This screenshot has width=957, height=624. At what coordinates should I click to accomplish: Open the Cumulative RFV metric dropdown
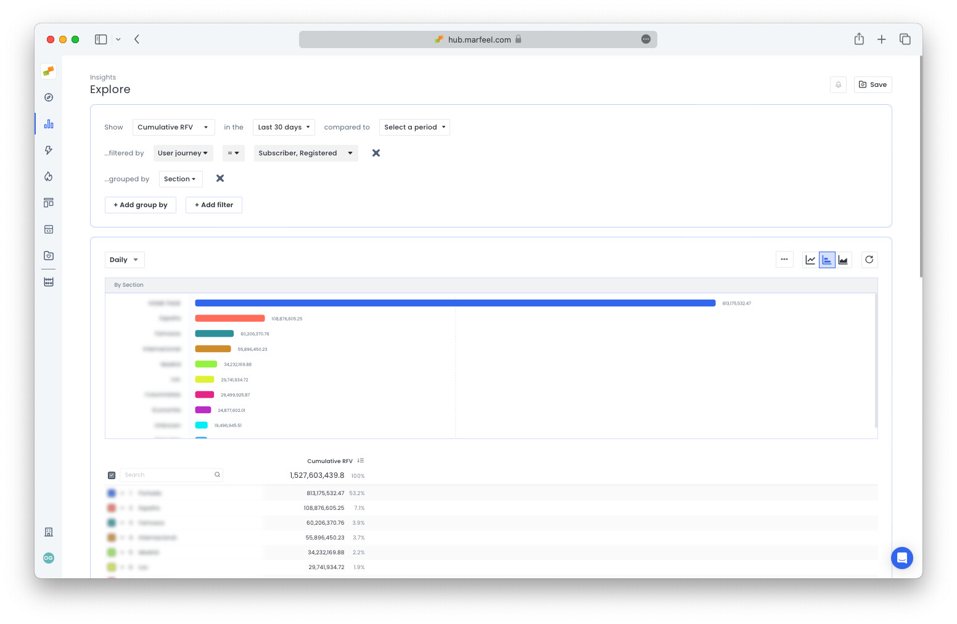(x=173, y=127)
